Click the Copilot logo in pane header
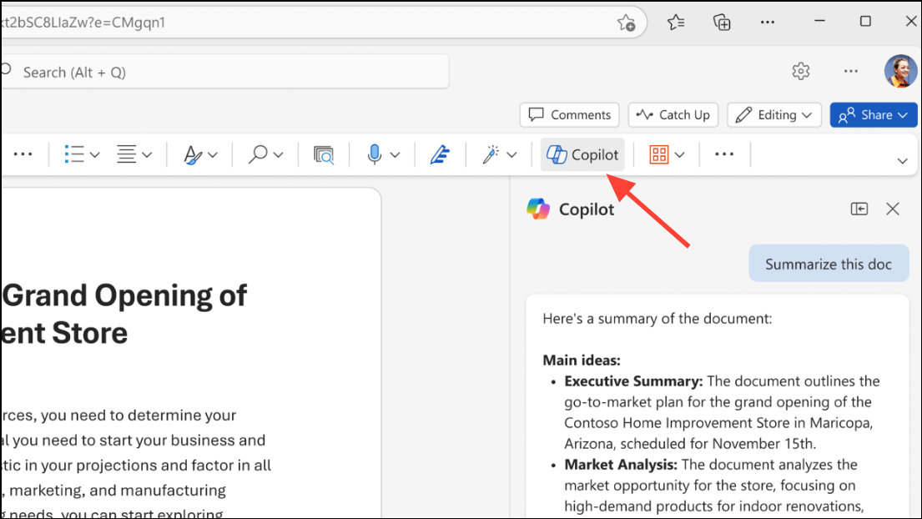This screenshot has width=922, height=519. (538, 209)
